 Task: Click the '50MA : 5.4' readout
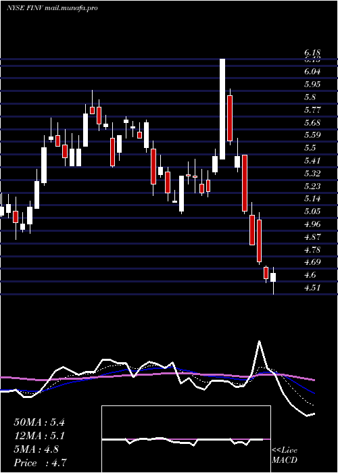(x=39, y=422)
